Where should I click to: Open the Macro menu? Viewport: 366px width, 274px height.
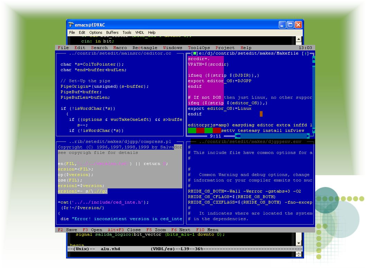[x=120, y=48]
